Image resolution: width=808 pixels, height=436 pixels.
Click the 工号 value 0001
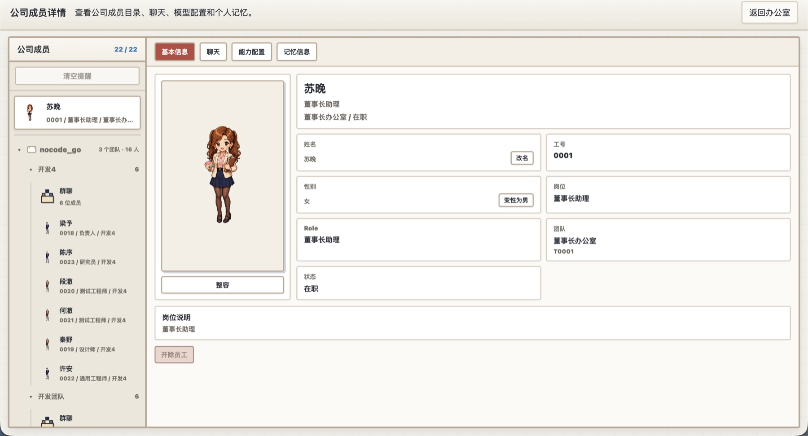(x=563, y=156)
